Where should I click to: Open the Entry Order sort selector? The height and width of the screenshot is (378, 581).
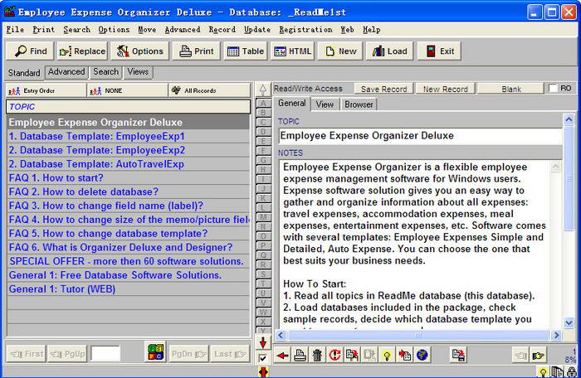coord(46,90)
